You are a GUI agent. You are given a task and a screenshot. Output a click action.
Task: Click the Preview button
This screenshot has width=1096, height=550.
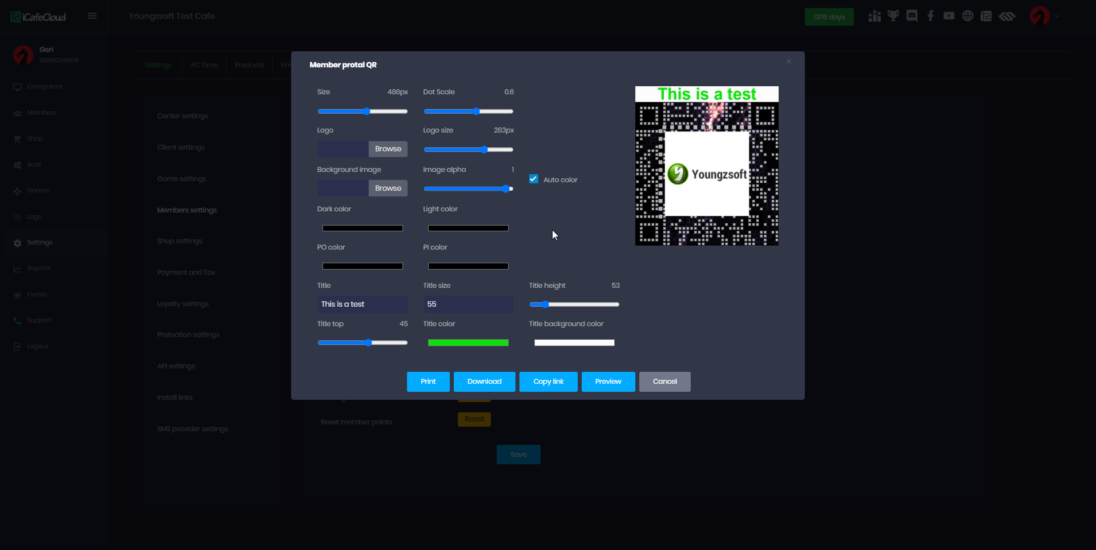pos(609,382)
